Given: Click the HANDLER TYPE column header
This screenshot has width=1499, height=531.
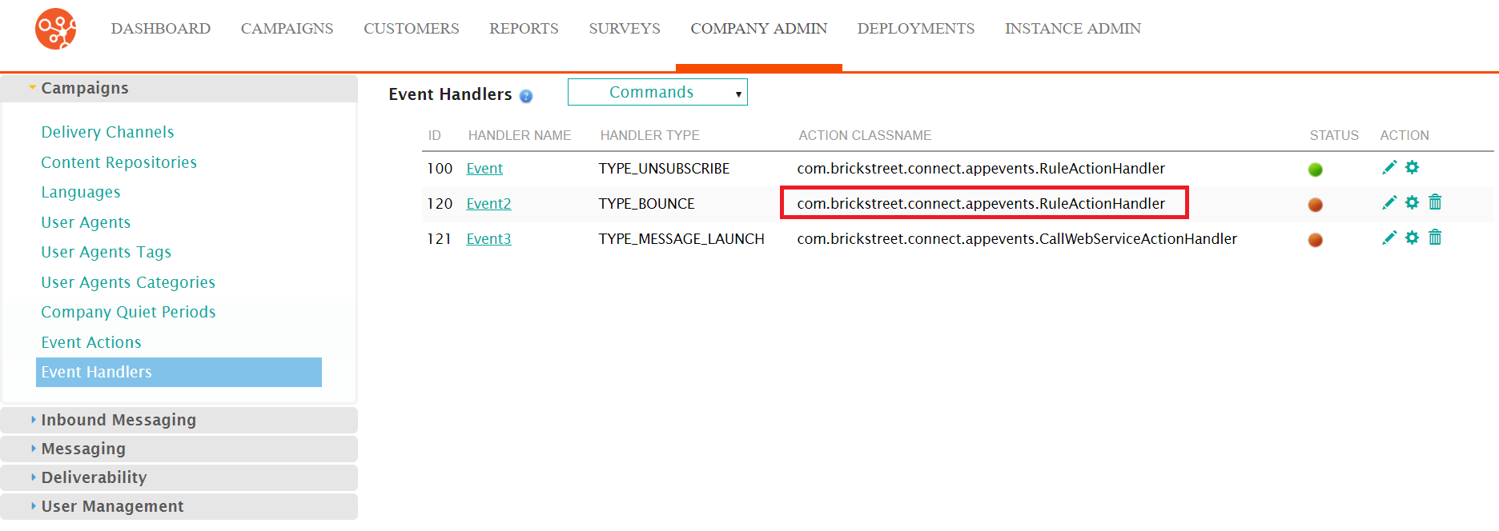Looking at the screenshot, I should pos(650,135).
